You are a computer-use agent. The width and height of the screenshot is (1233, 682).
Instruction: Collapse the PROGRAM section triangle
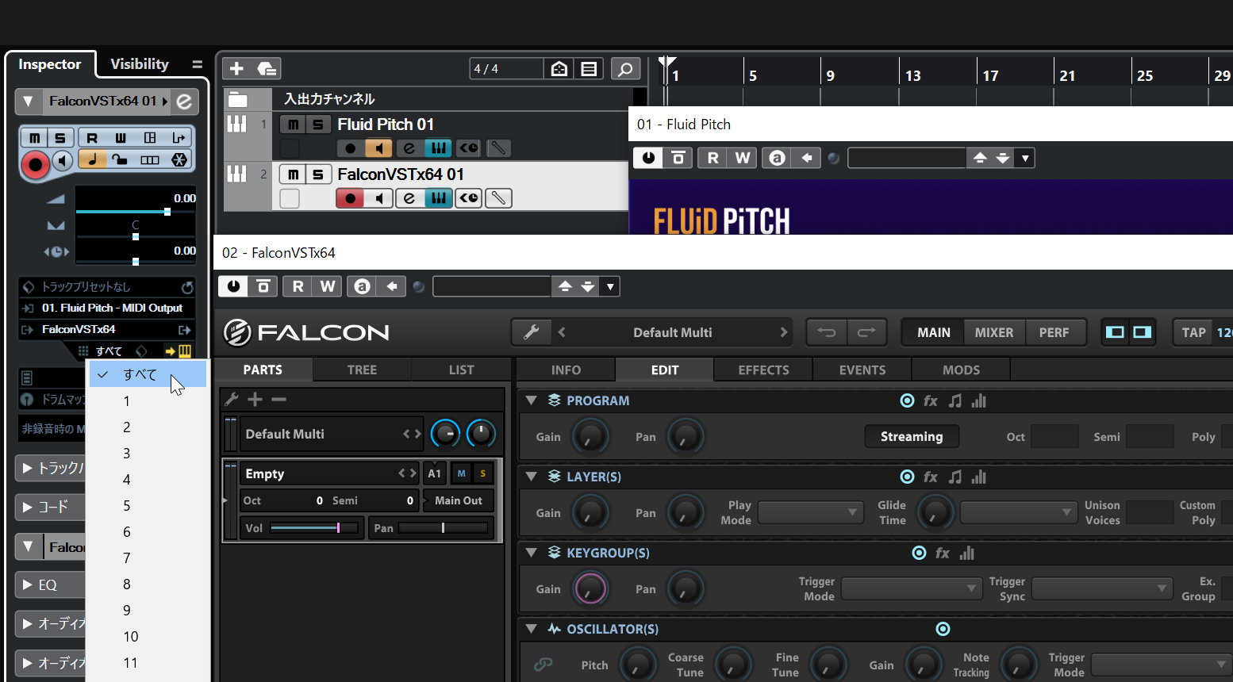pos(532,400)
